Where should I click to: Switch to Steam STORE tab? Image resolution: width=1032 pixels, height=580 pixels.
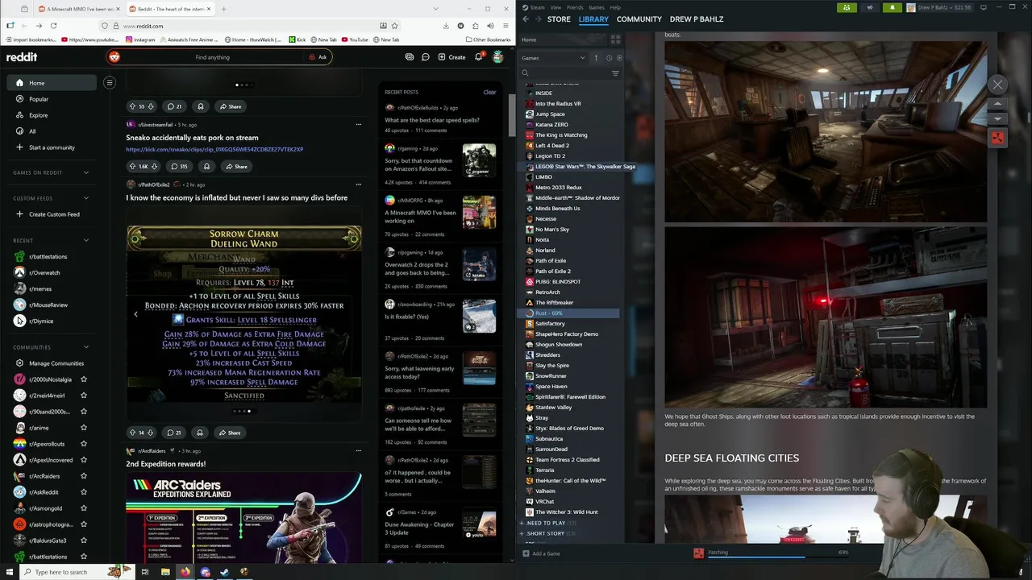[x=559, y=19]
